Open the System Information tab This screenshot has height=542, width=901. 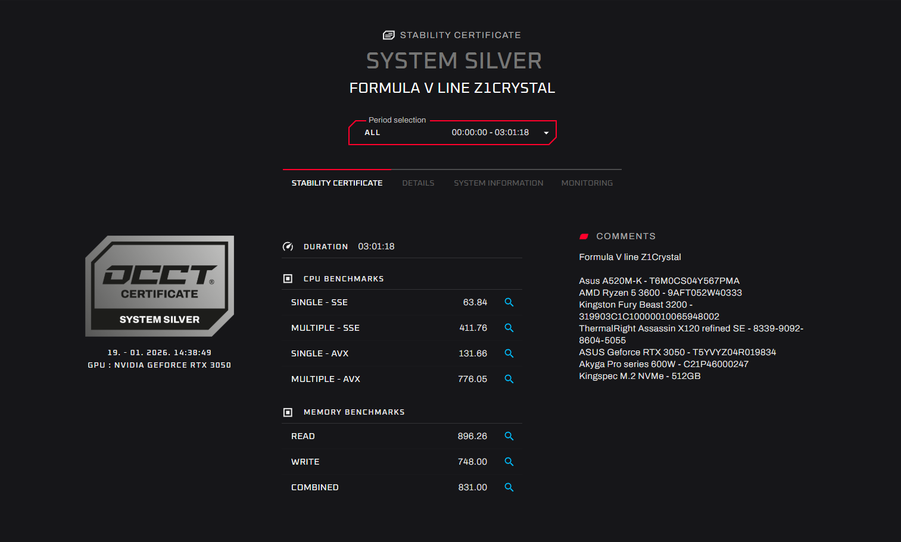click(x=498, y=183)
